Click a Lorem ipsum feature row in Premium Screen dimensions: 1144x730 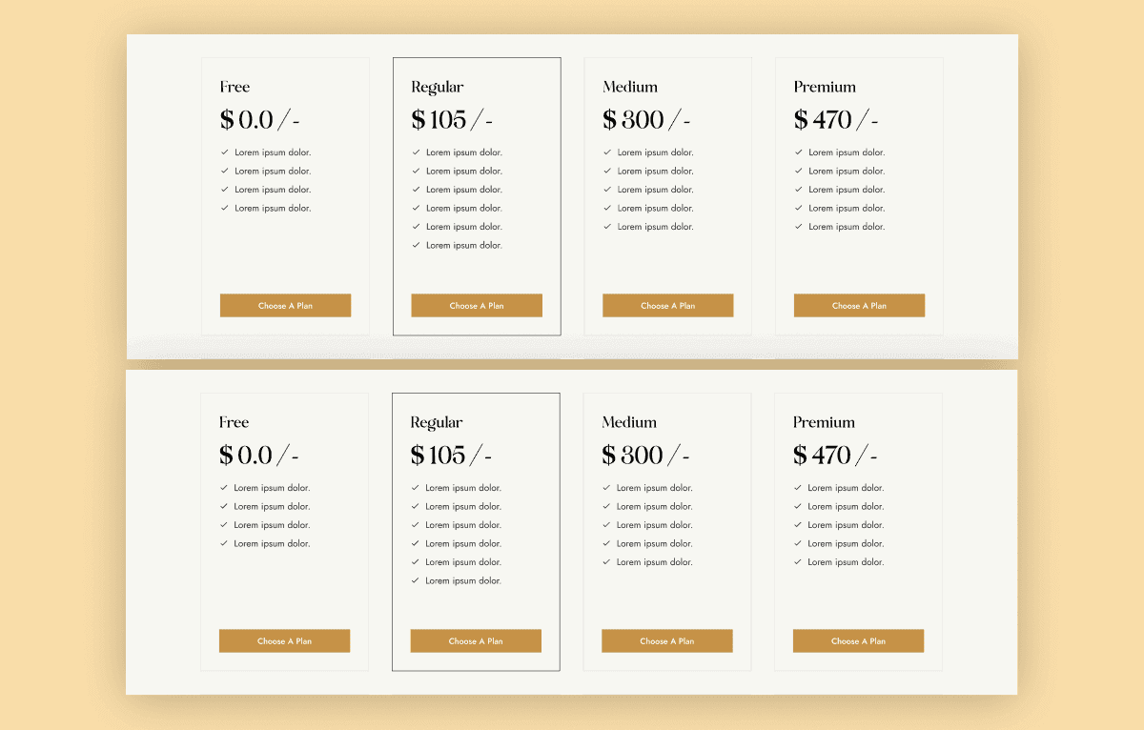point(847,152)
